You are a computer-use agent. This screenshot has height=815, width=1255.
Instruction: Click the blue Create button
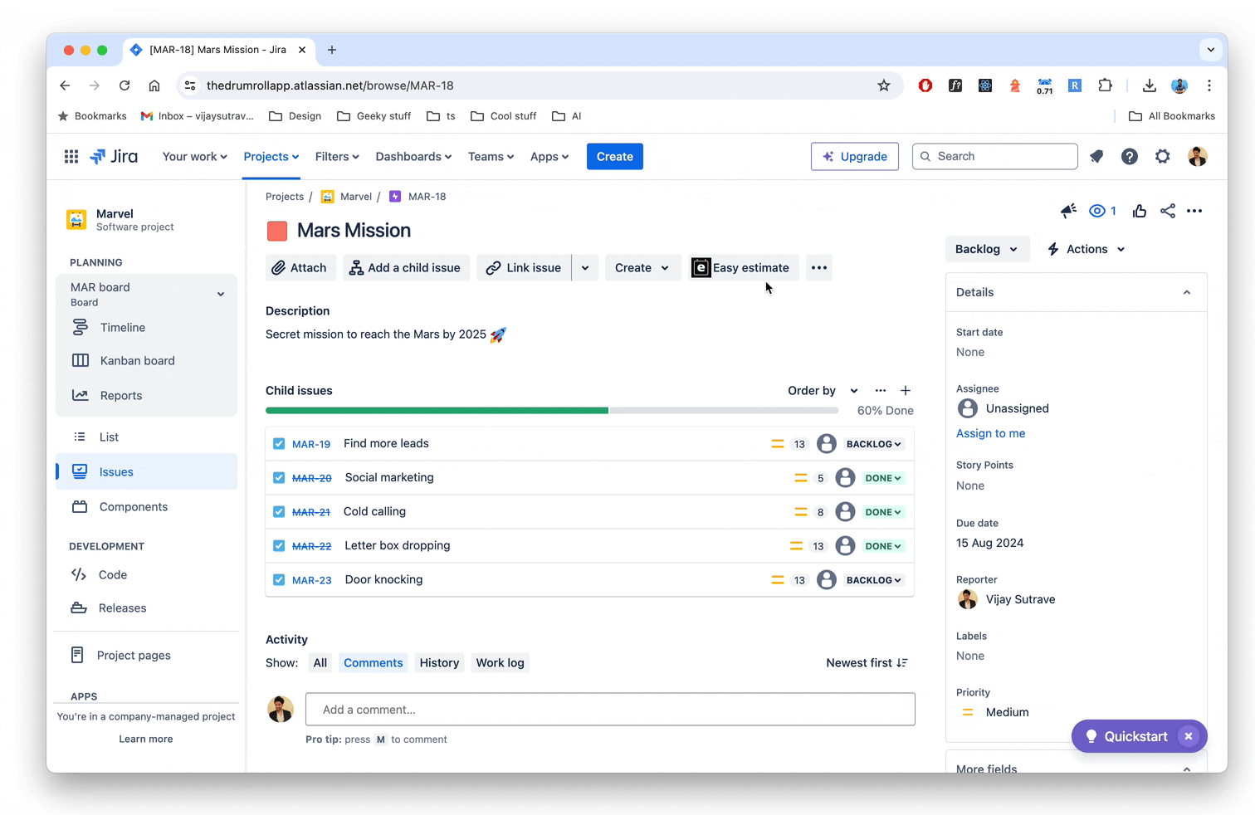click(x=615, y=156)
